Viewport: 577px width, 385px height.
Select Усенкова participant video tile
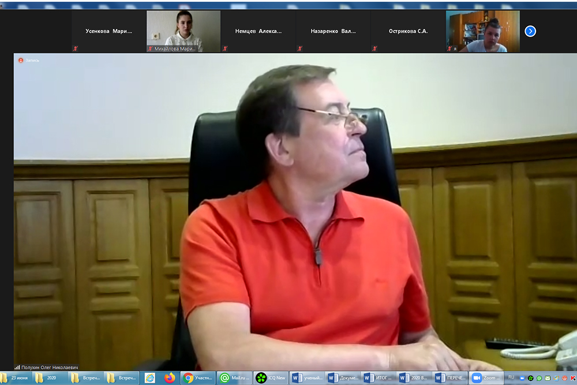pyautogui.click(x=109, y=31)
